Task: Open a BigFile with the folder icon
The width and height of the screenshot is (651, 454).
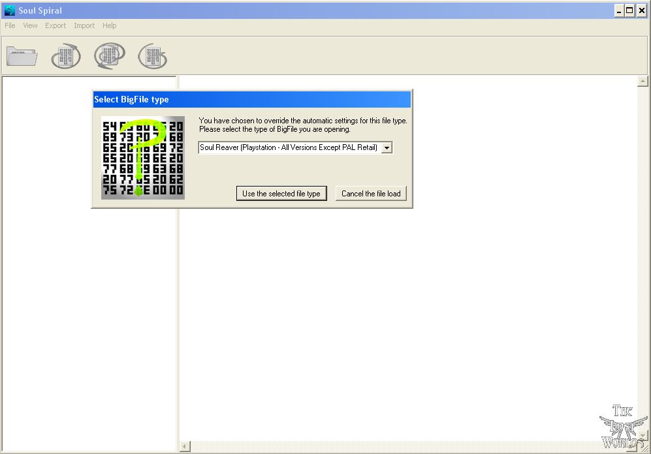Action: coord(22,56)
